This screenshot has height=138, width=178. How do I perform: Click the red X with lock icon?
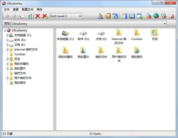tap(45, 16)
